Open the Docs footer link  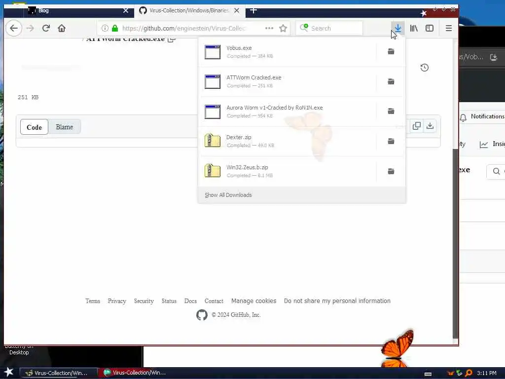click(191, 301)
